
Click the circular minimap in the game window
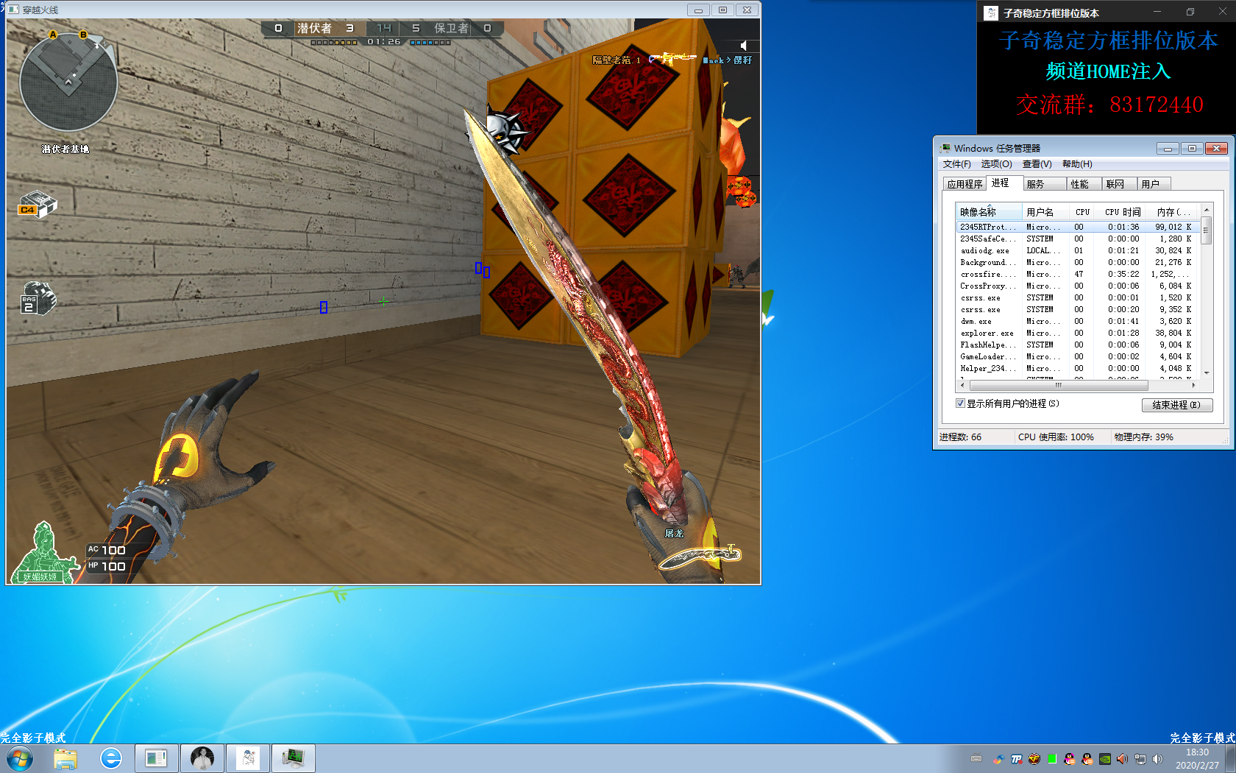point(68,82)
